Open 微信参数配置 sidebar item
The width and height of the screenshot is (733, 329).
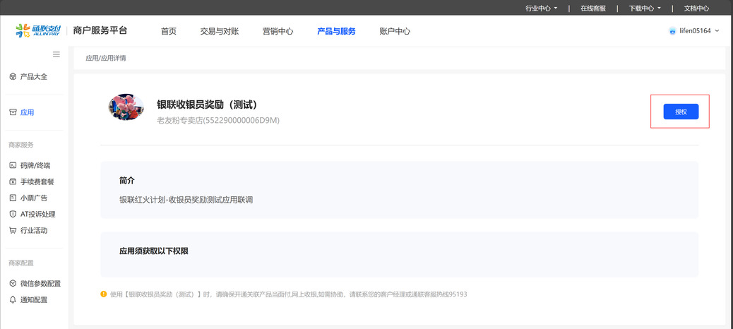tap(41, 284)
